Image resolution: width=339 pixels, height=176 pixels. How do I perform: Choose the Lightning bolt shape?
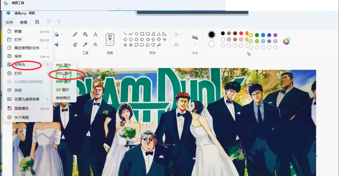coord(159,45)
